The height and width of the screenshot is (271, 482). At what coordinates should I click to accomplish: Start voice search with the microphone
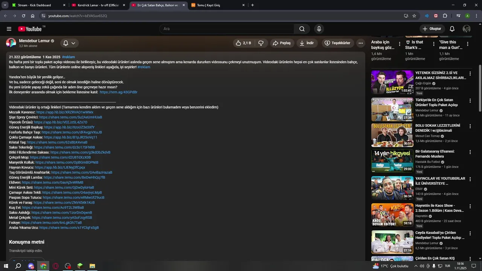click(319, 29)
